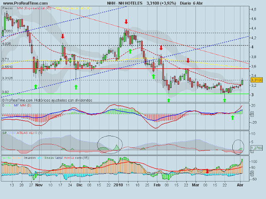
Task: Select the media legend label
Action: 69,158
